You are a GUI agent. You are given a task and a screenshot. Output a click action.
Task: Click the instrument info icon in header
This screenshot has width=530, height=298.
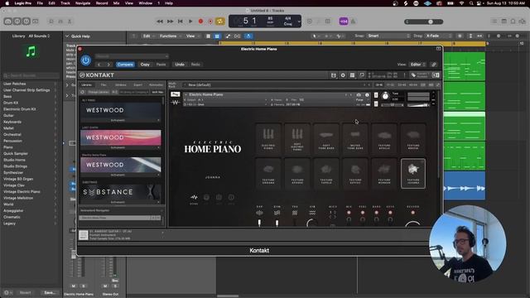pyautogui.click(x=367, y=95)
